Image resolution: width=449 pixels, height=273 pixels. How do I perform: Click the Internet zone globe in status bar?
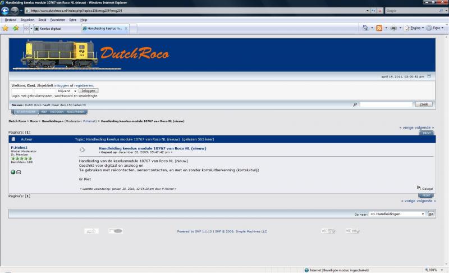tap(306, 270)
